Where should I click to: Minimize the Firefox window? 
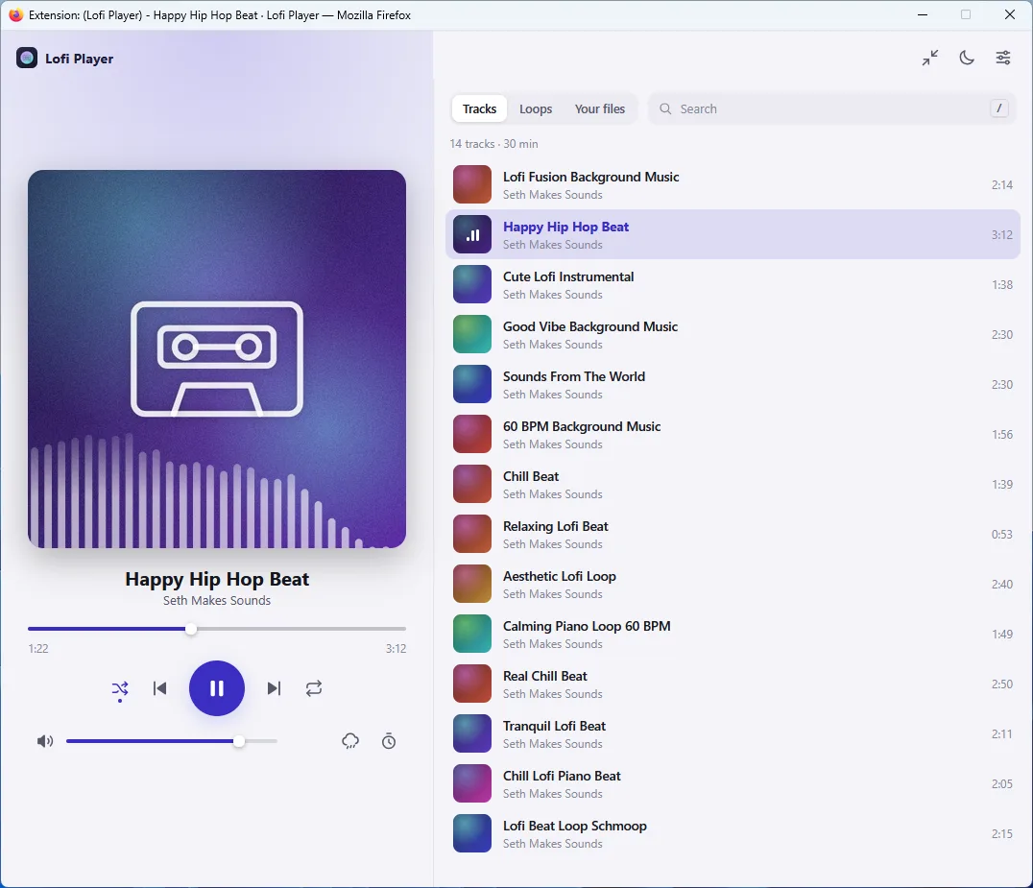pos(923,14)
